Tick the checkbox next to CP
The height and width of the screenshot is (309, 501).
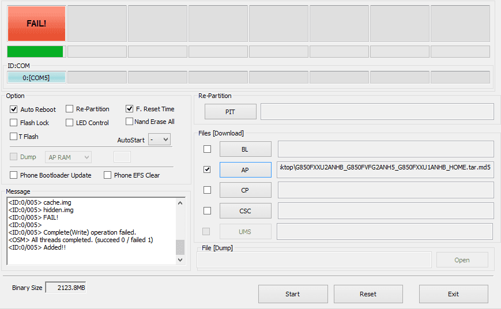point(207,190)
